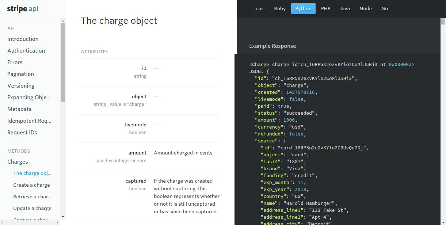Switch examples to PHP
This screenshot has height=225, width=446.
(325, 9)
